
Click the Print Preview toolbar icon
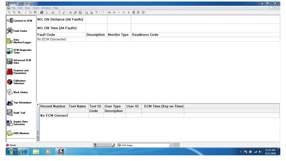[46, 12]
